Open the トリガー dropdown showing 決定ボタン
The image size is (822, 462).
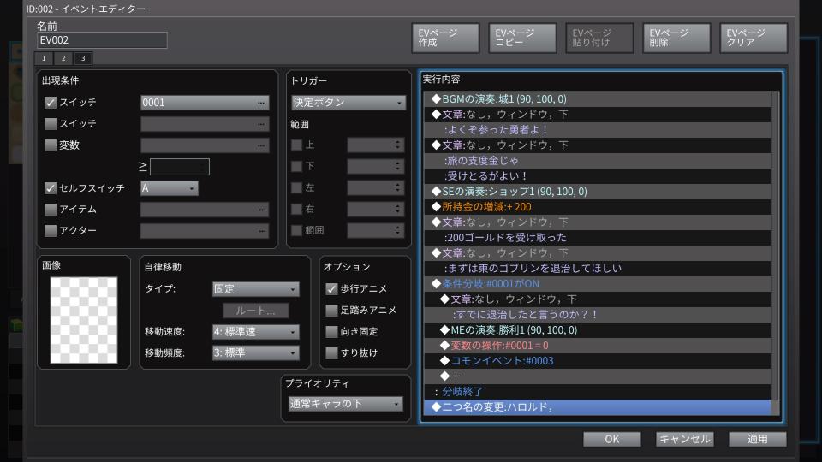click(x=348, y=103)
